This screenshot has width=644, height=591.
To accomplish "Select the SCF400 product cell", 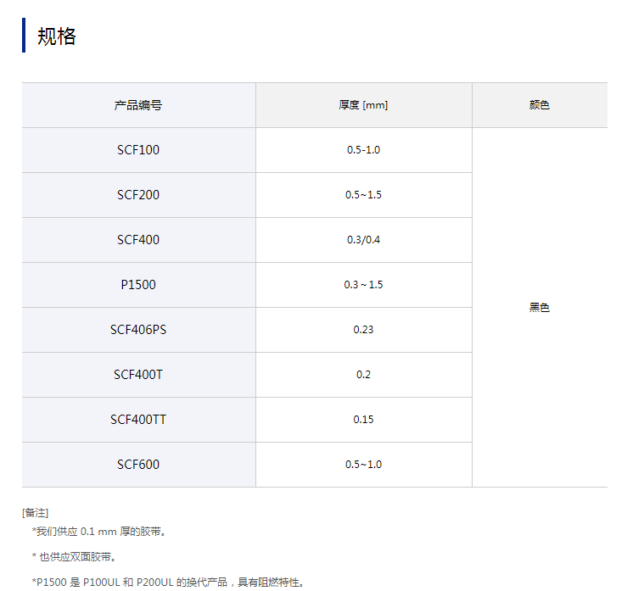I will [x=138, y=240].
